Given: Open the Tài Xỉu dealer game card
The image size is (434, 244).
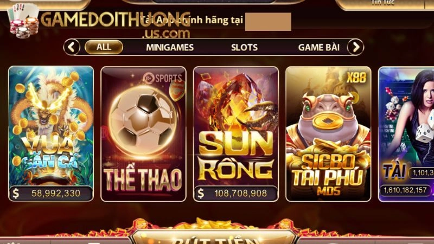Looking at the screenshot, I should tap(406, 134).
